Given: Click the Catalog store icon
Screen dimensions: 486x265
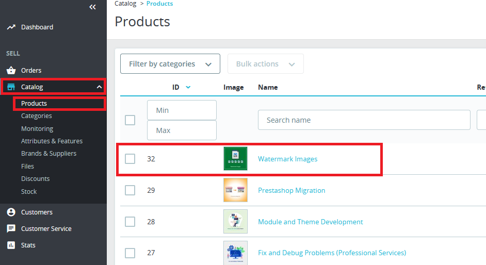Looking at the screenshot, I should (x=11, y=87).
